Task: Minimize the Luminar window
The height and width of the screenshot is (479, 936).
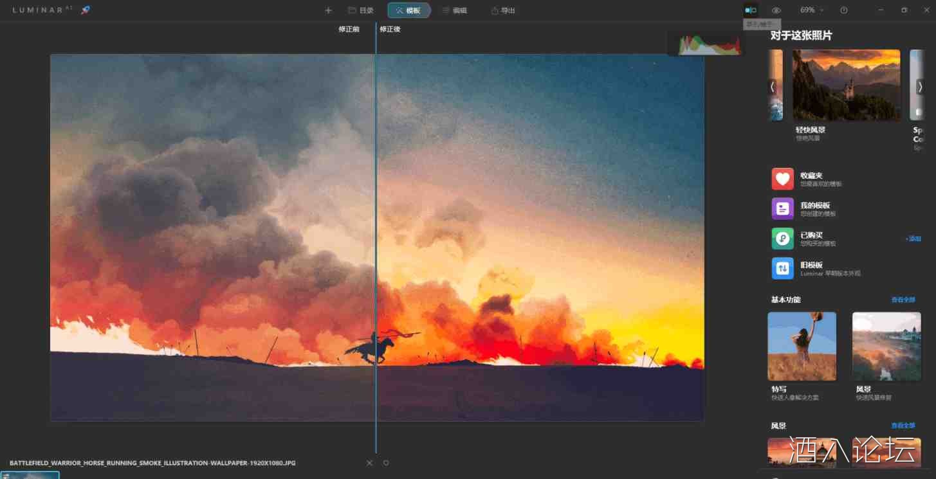Action: point(881,10)
